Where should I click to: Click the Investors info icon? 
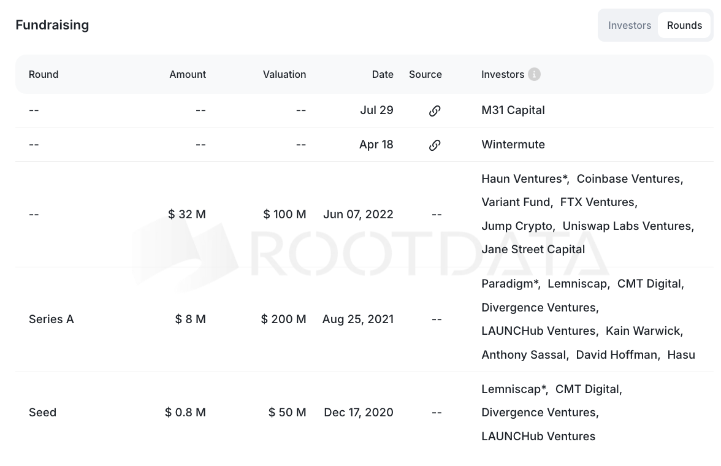[x=534, y=74]
